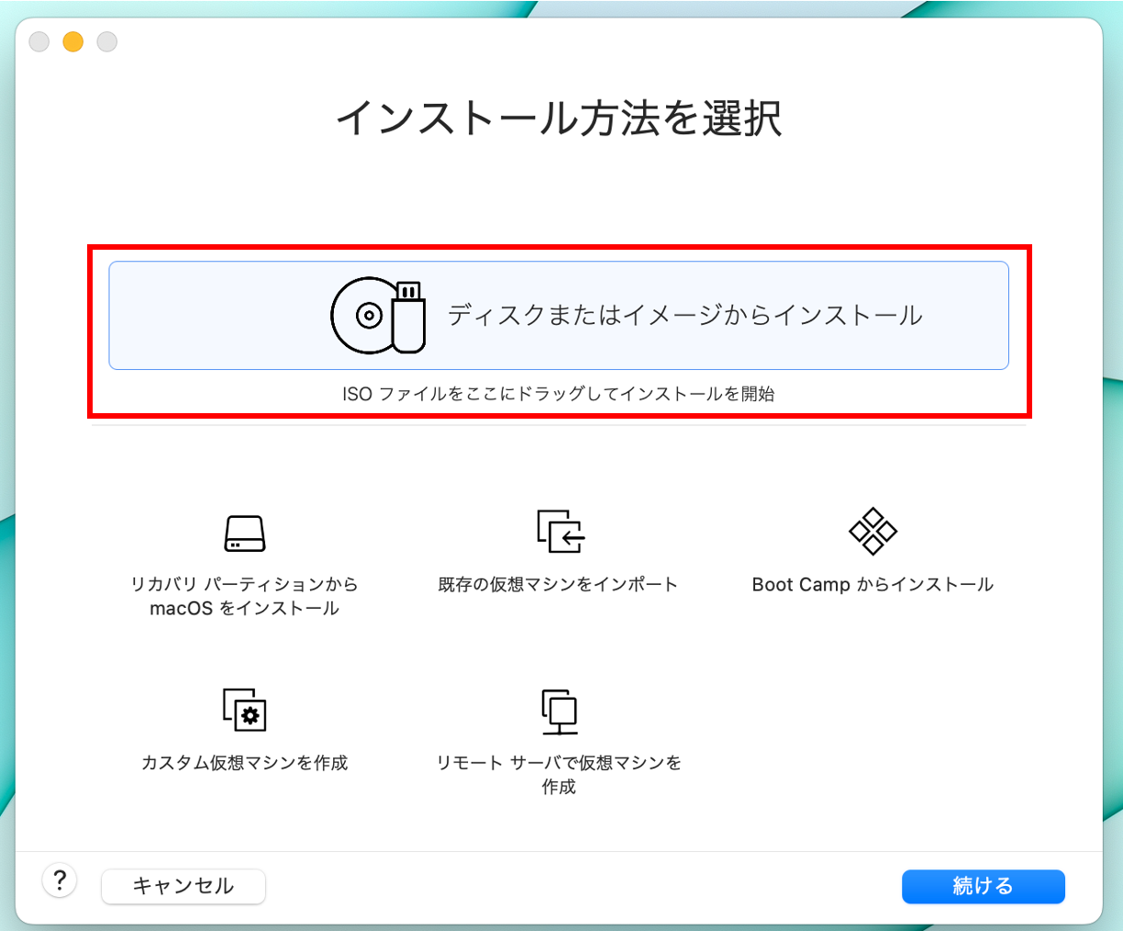
Task: Select the disc and USB drive icon
Action: pyautogui.click(x=378, y=315)
